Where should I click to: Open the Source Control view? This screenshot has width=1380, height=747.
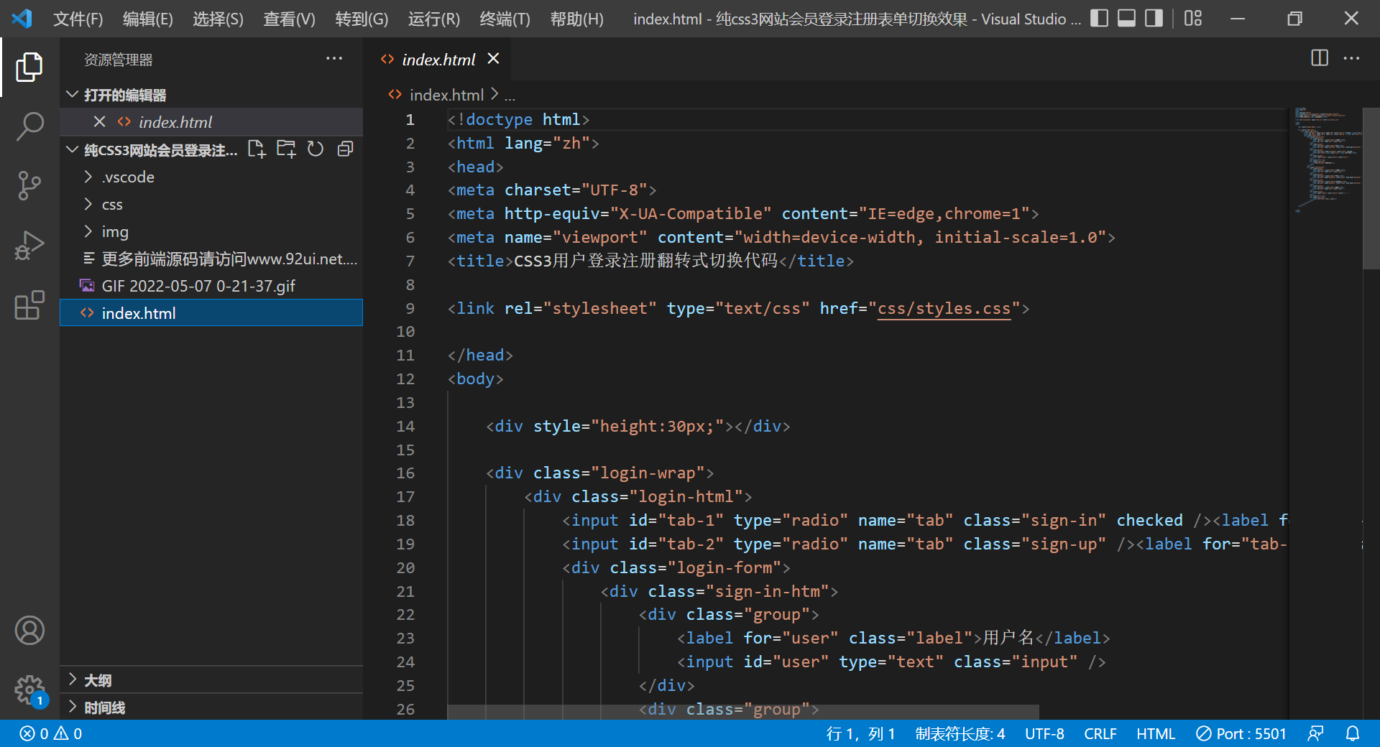29,185
